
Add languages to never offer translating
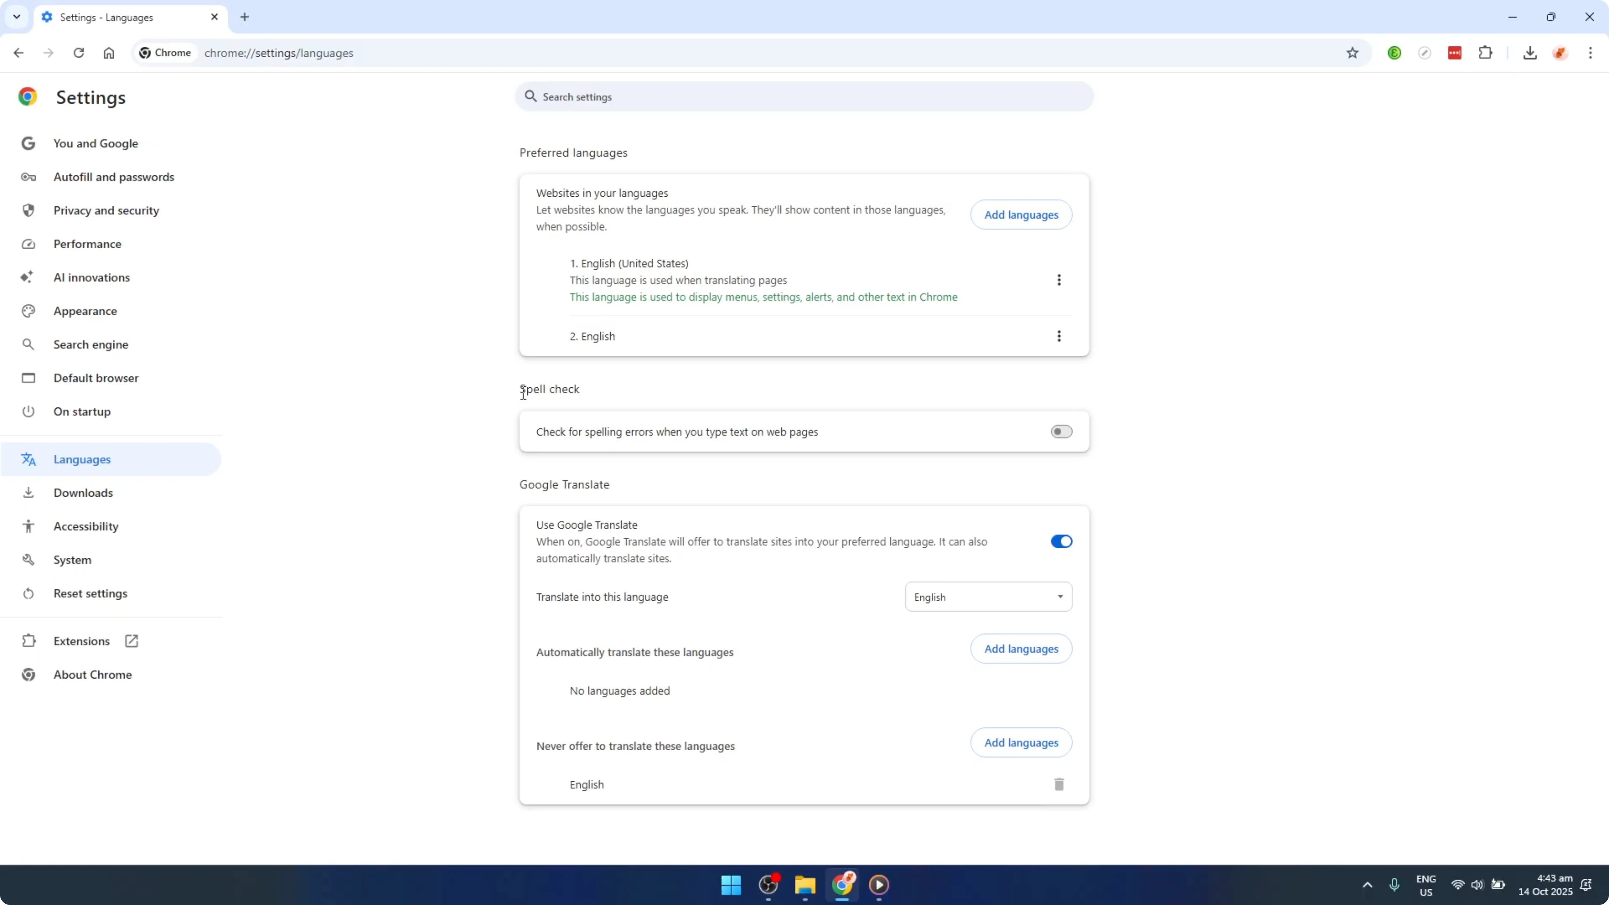click(x=1021, y=743)
